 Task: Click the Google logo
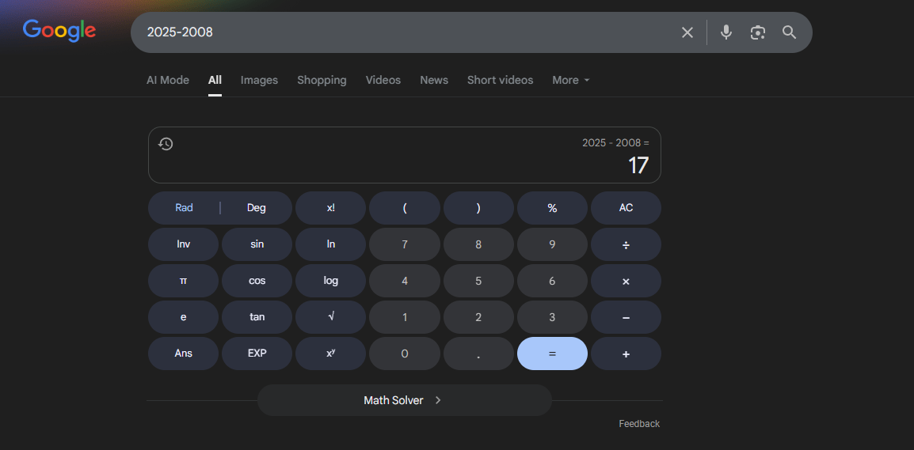pos(59,31)
